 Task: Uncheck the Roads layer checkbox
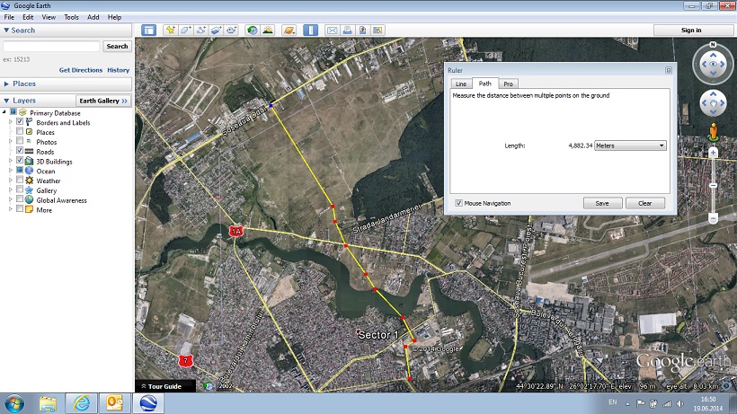coord(19,151)
